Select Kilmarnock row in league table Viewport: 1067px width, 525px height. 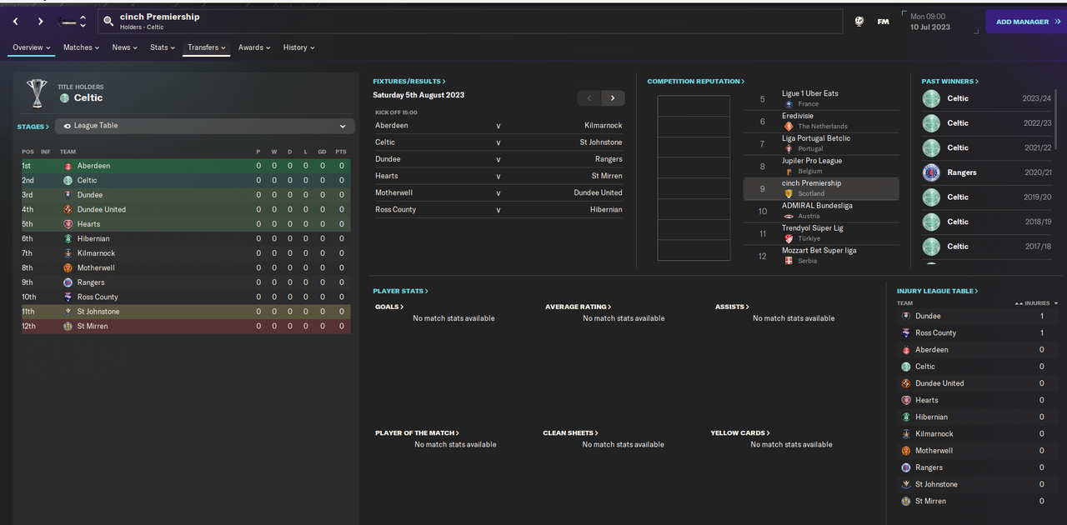click(184, 253)
